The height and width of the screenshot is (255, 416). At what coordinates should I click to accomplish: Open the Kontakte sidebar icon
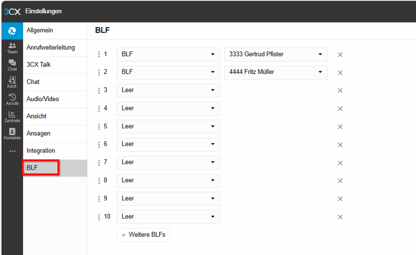(x=12, y=133)
